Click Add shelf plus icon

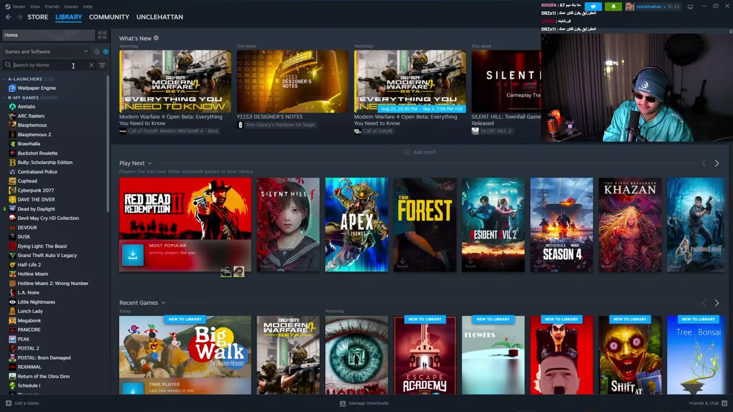408,152
